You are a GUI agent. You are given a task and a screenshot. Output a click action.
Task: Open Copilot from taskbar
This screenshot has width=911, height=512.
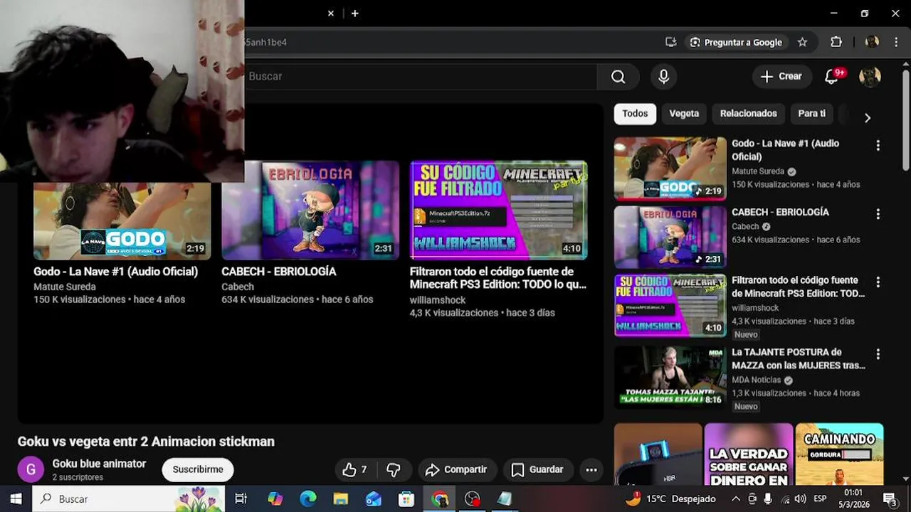(x=275, y=499)
